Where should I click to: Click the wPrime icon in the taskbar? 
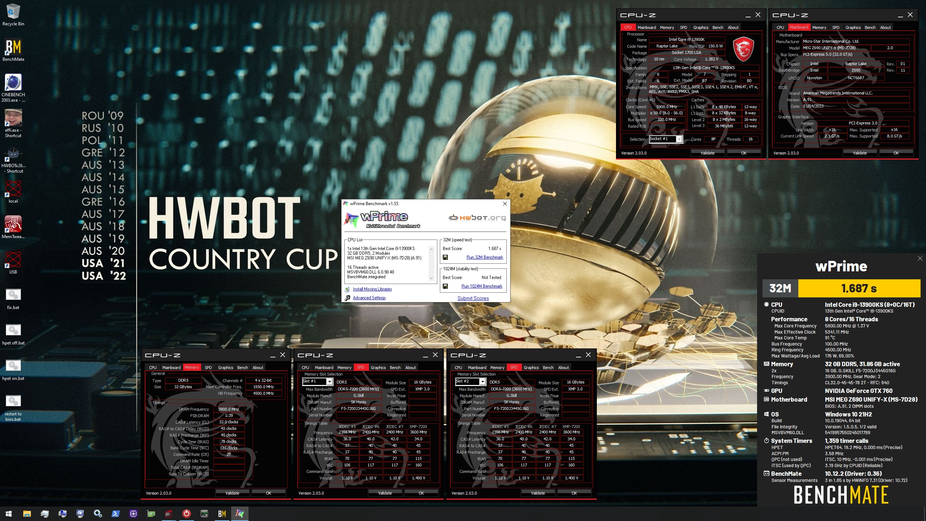click(x=239, y=513)
